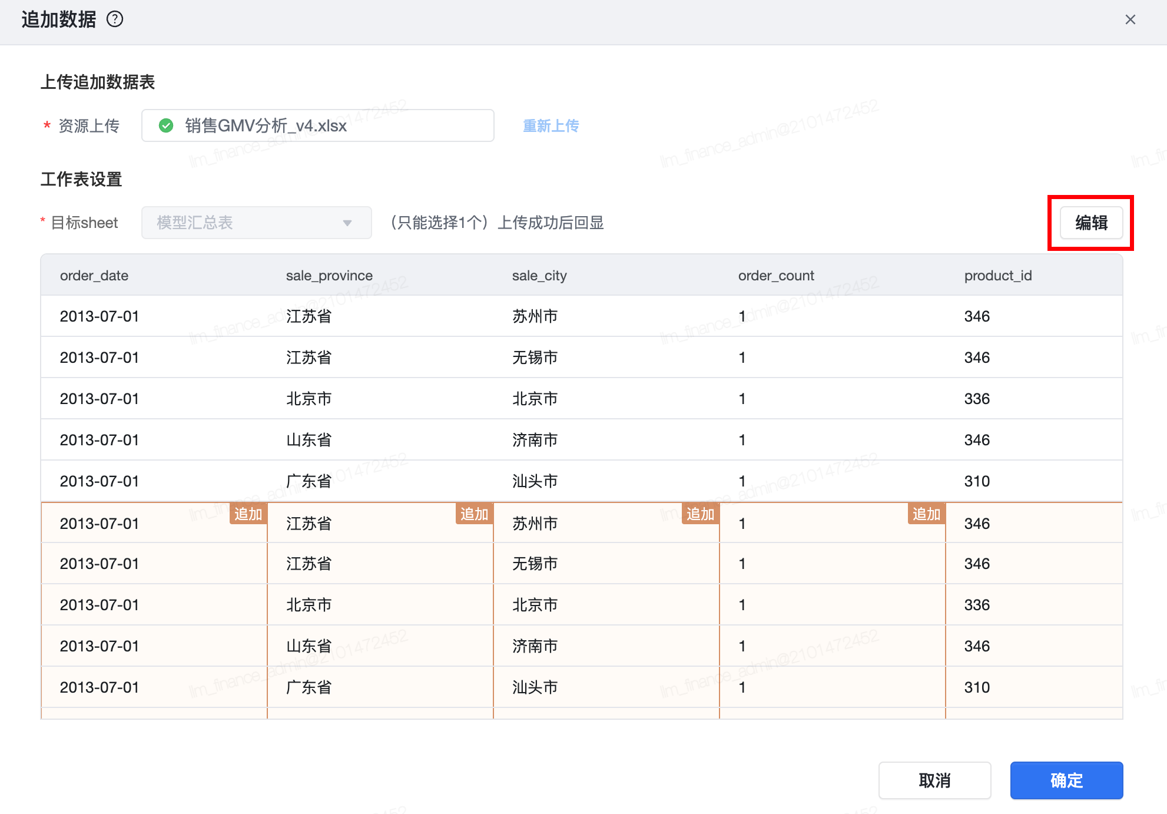
Task: Click 上传追加数据表 section heading
Action: [98, 82]
